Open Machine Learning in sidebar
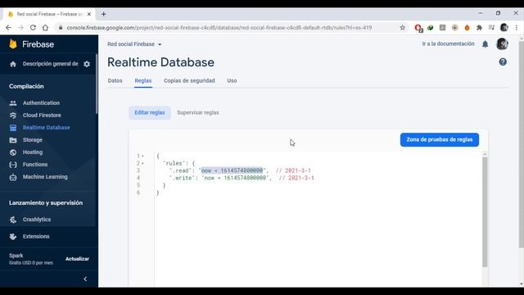Image resolution: width=524 pixels, height=295 pixels. click(45, 177)
